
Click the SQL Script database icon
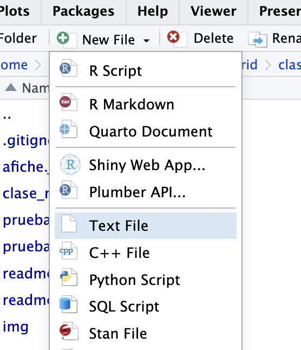click(x=68, y=304)
